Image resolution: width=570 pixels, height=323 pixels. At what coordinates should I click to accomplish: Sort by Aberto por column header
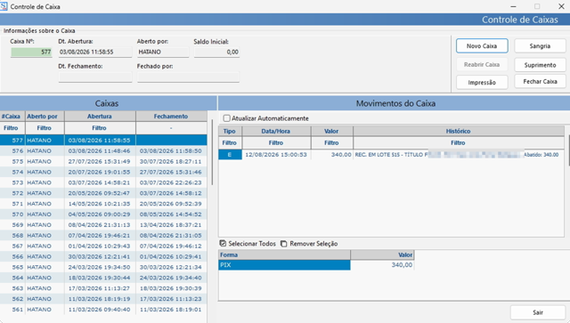[x=45, y=117]
